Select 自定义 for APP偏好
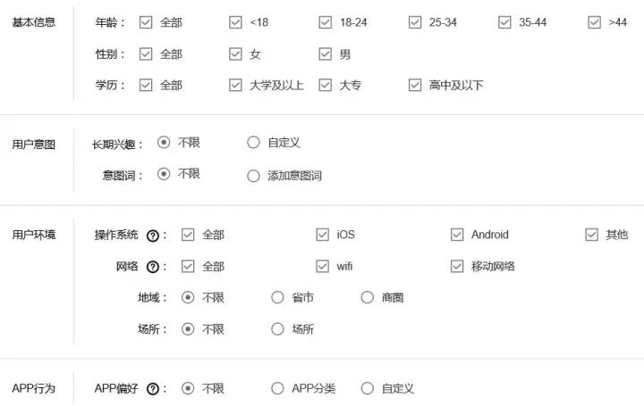The image size is (644, 406). [x=367, y=389]
